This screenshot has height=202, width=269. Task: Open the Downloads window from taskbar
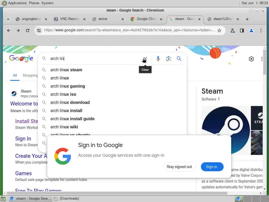click(x=66, y=199)
